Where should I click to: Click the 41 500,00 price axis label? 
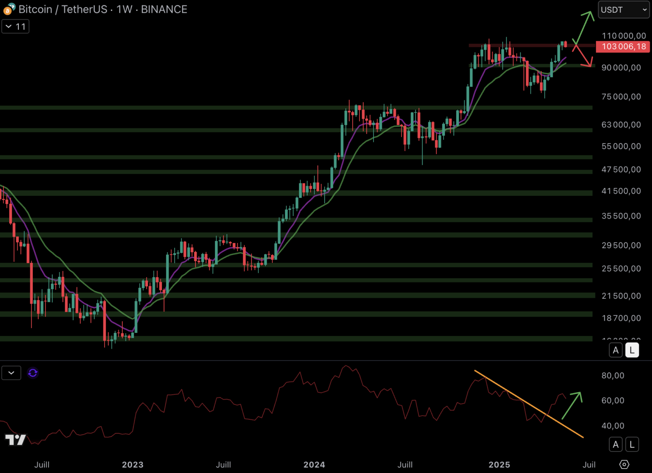pyautogui.click(x=621, y=191)
